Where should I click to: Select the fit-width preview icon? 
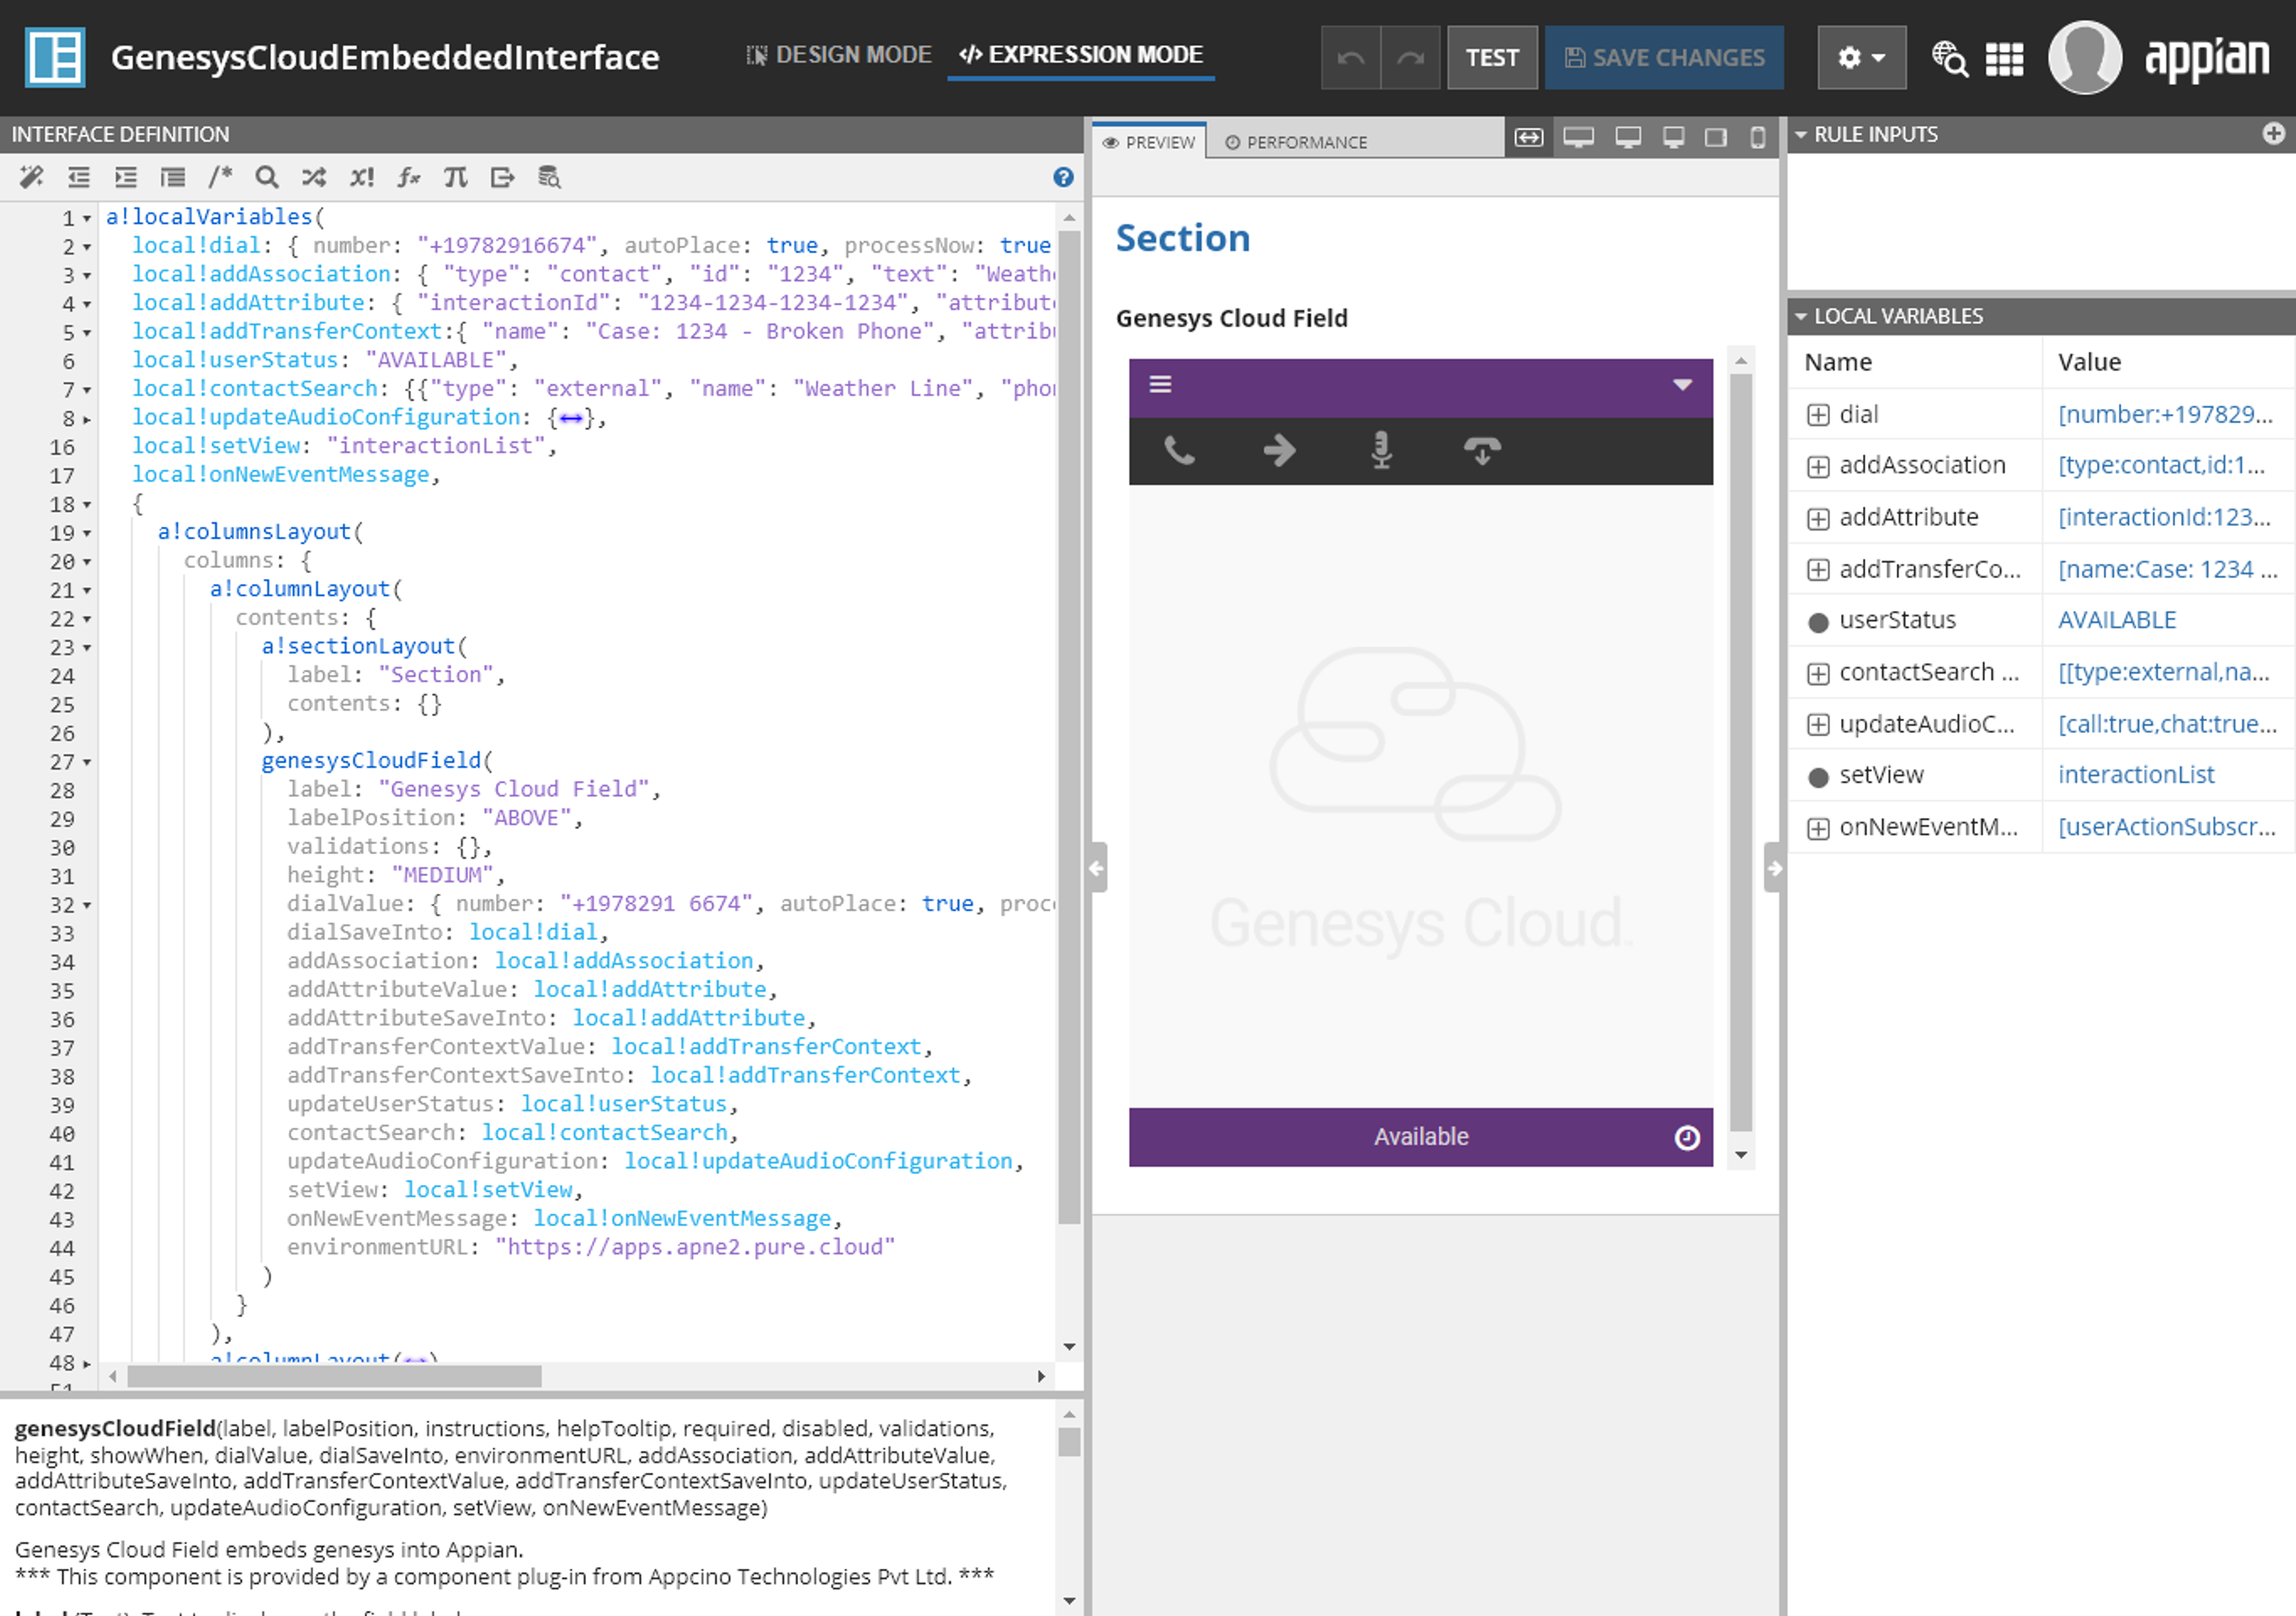point(1529,138)
